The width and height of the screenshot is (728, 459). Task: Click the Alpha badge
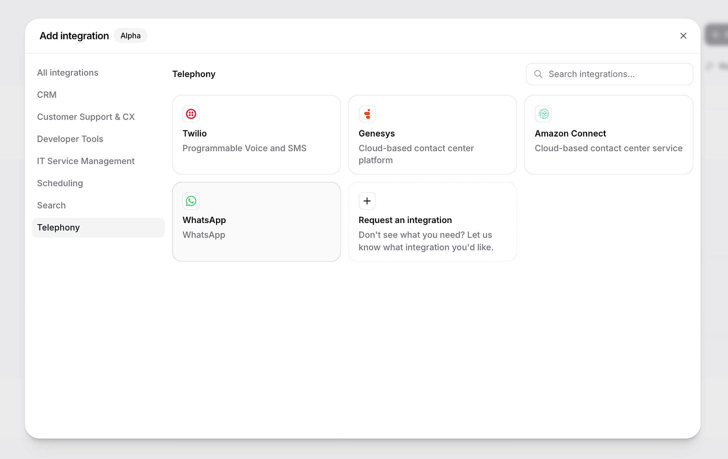tap(130, 36)
